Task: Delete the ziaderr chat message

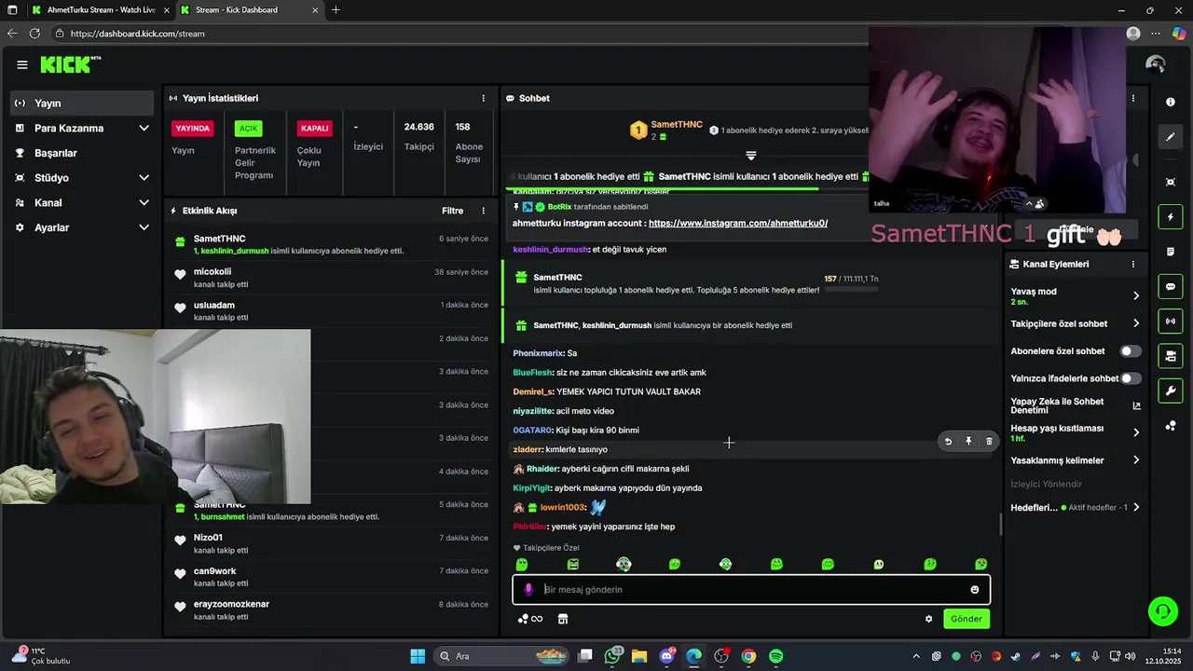Action: pos(989,442)
